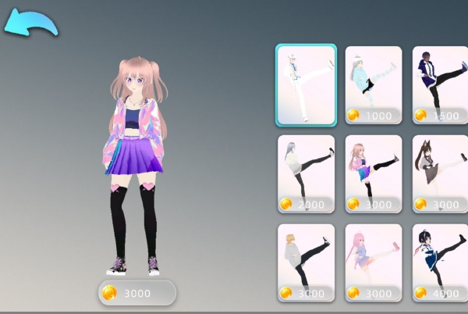
Task: Select the middle-row dark-haired character at right
Action: point(440,173)
